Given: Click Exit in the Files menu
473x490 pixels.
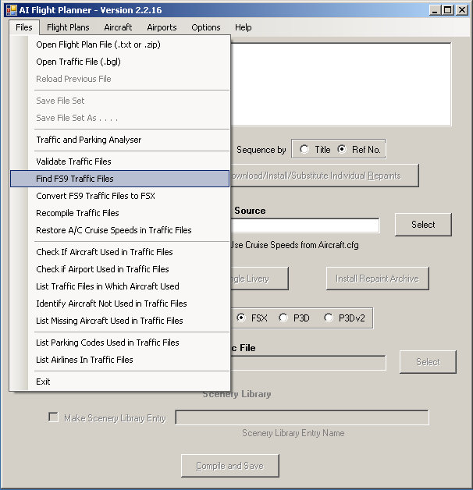Looking at the screenshot, I should click(x=43, y=382).
